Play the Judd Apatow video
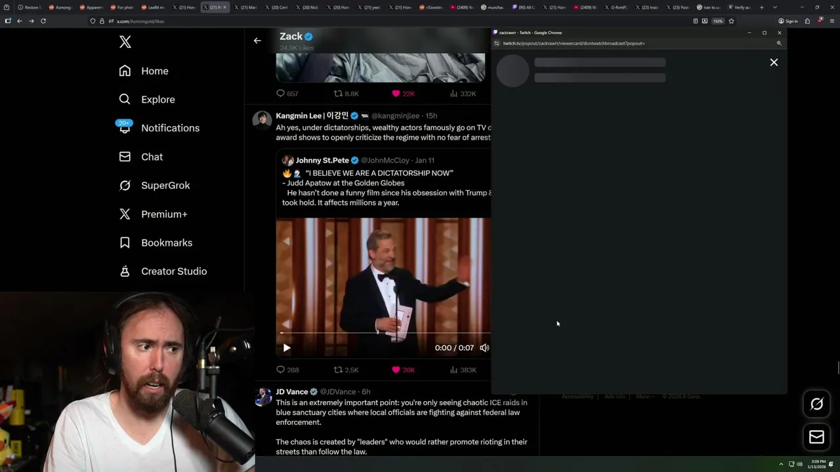The image size is (840, 472). tap(287, 348)
